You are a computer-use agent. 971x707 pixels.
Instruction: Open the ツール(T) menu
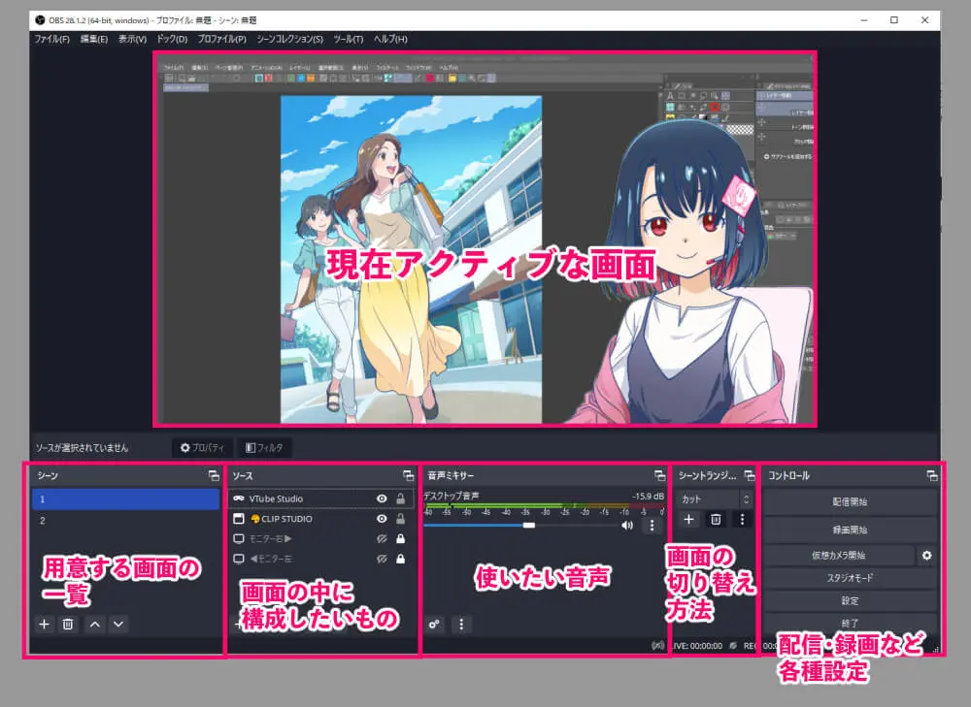[349, 39]
